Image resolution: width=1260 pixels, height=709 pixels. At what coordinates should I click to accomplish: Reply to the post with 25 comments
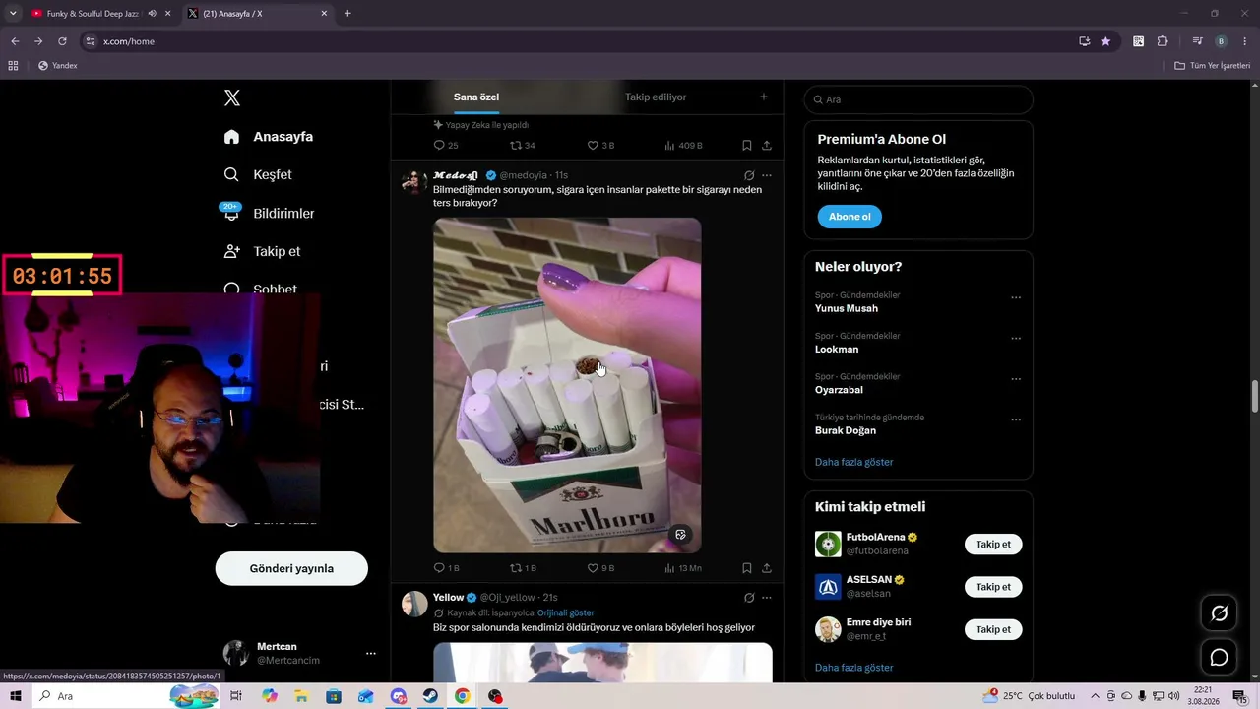[x=446, y=145]
